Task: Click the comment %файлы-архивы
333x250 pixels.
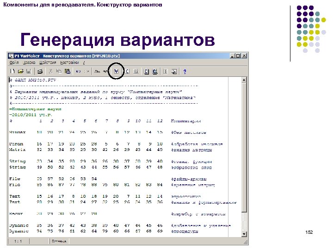Action: point(189,179)
